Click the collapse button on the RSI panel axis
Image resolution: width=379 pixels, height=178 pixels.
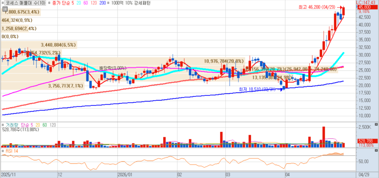[376, 150]
